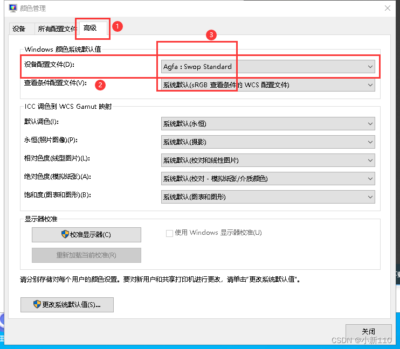Screen dimensions: 400x349
Task: Click the 饱和度(图表和图形)(B): label
Action: 58,195
